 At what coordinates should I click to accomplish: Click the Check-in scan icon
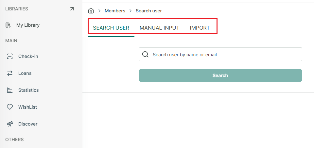pos(9,56)
